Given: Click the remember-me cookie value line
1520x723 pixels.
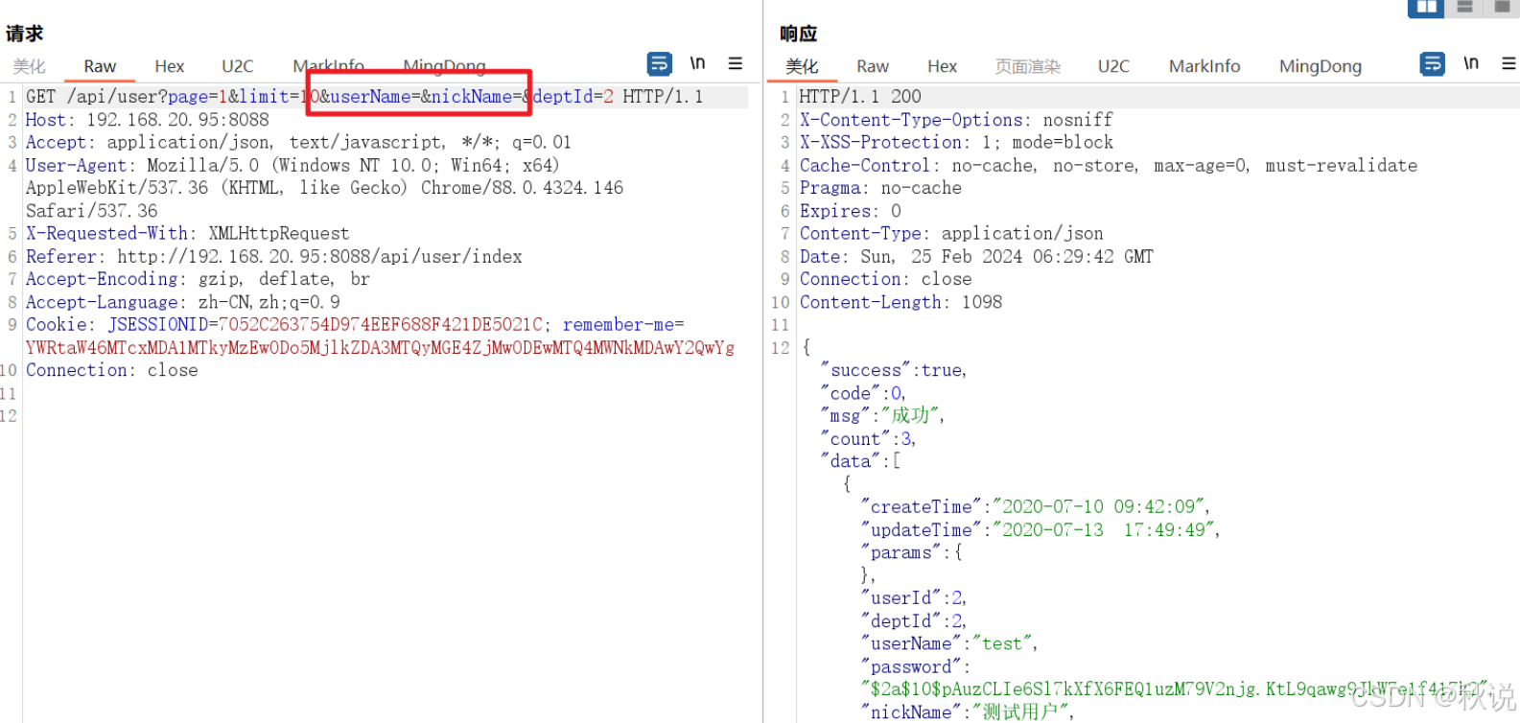Looking at the screenshot, I should 380,348.
